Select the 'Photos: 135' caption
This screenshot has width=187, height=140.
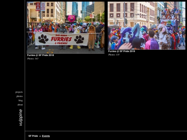114,55
